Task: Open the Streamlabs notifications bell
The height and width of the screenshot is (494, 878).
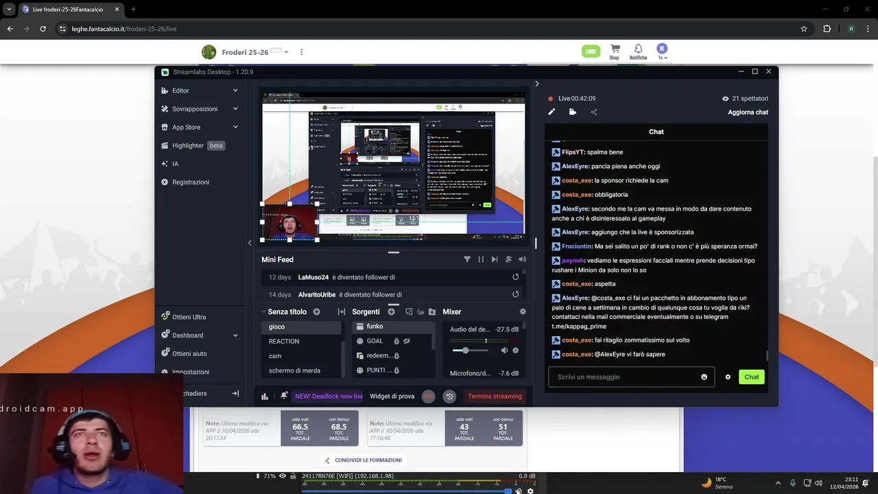Action: (284, 396)
